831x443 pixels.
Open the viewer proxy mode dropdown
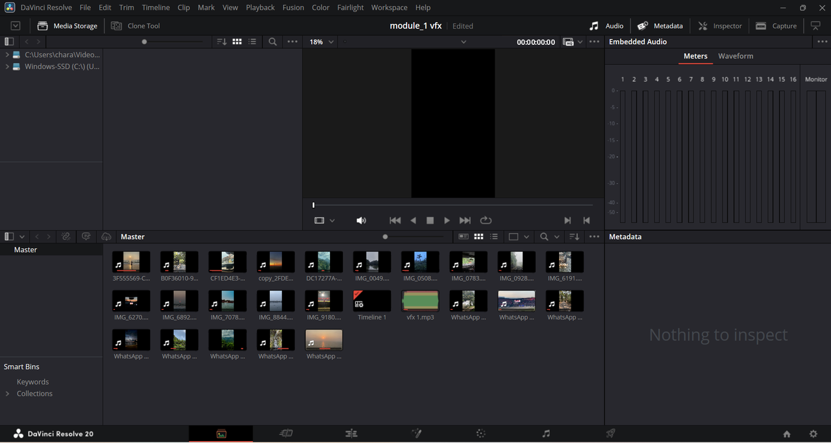click(573, 42)
